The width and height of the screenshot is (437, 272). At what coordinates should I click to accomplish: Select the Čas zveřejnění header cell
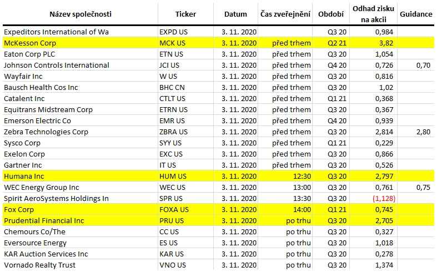[285, 14]
